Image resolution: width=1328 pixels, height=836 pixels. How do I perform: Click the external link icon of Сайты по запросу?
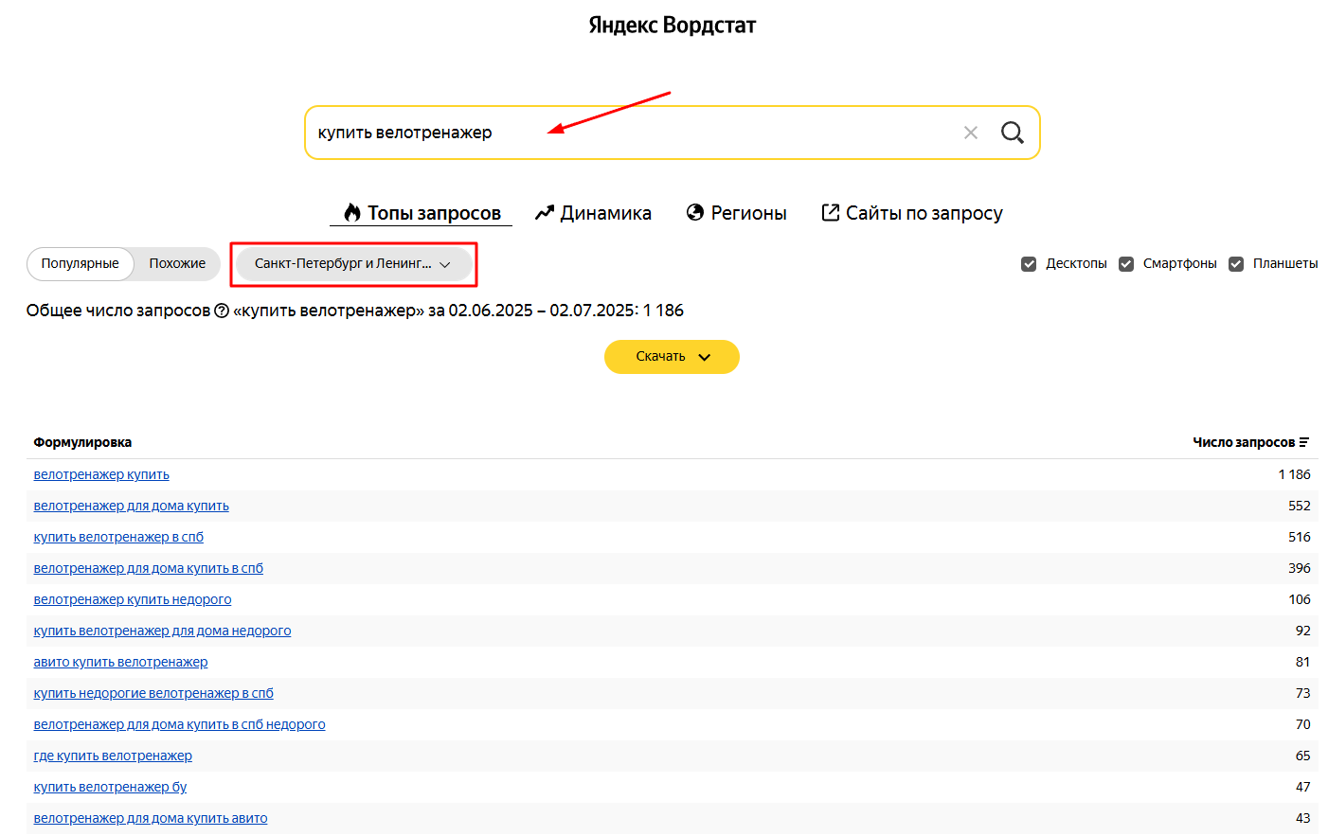click(831, 213)
